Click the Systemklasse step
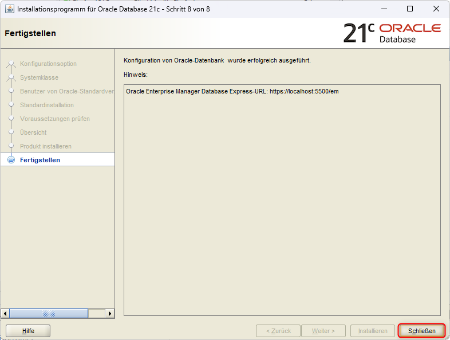450x340 pixels. point(39,77)
